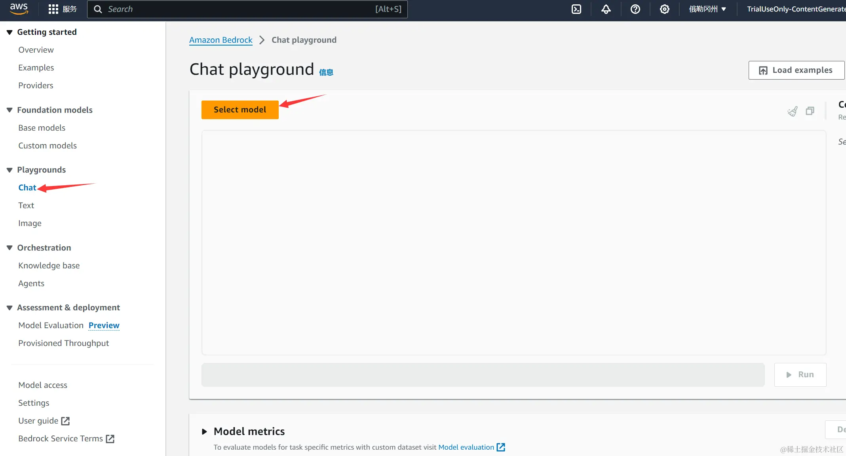Image resolution: width=846 pixels, height=456 pixels.
Task: Click the Amazon Bedrock breadcrumb link
Action: pyautogui.click(x=221, y=40)
